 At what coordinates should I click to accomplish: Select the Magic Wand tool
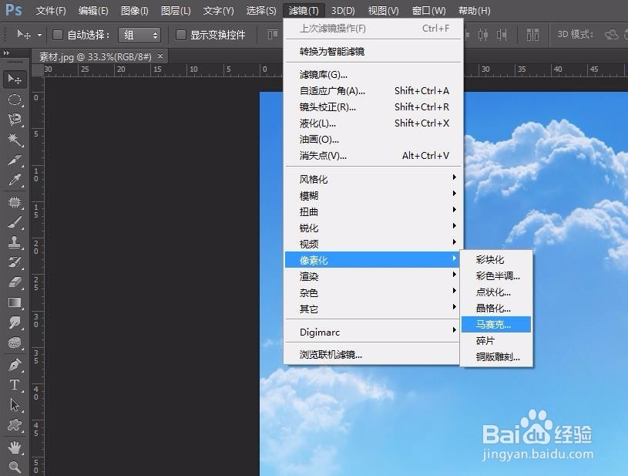pos(15,140)
